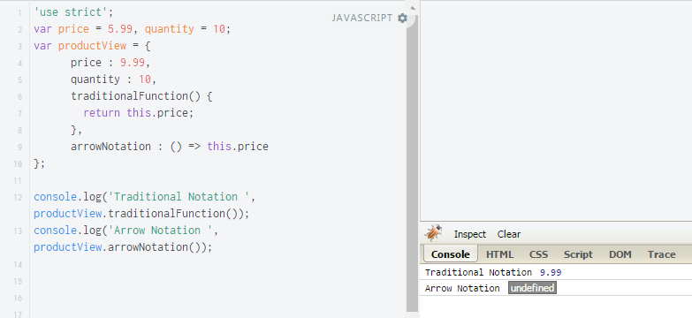The image size is (692, 318).
Task: Open the CSS tab
Action: (538, 254)
